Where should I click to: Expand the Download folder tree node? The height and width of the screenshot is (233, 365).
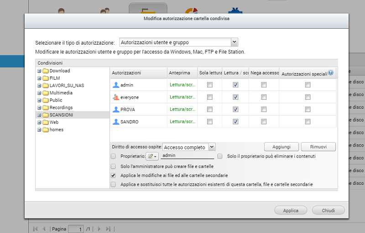point(39,71)
